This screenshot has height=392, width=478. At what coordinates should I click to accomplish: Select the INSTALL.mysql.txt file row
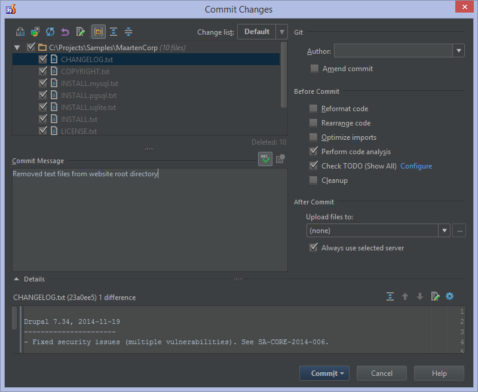(146, 83)
